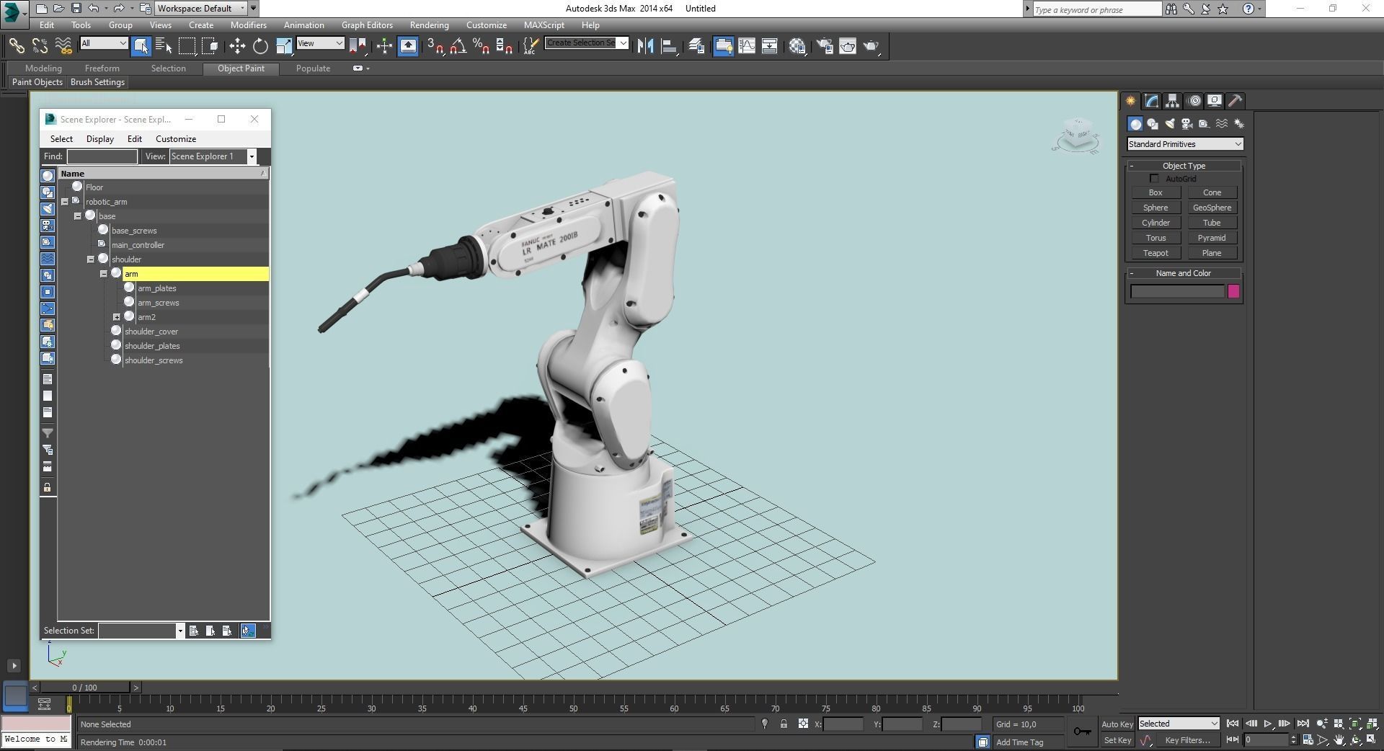Collapse the shoulder tree node

[91, 259]
